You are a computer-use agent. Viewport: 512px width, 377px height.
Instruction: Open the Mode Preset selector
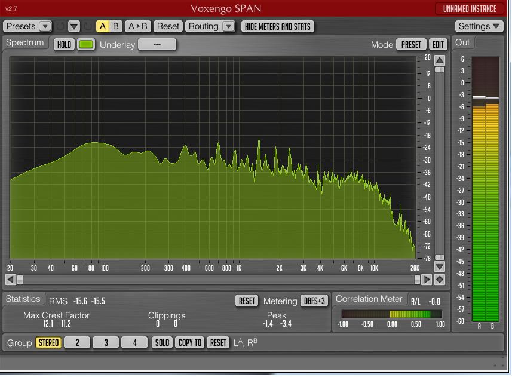pos(411,44)
